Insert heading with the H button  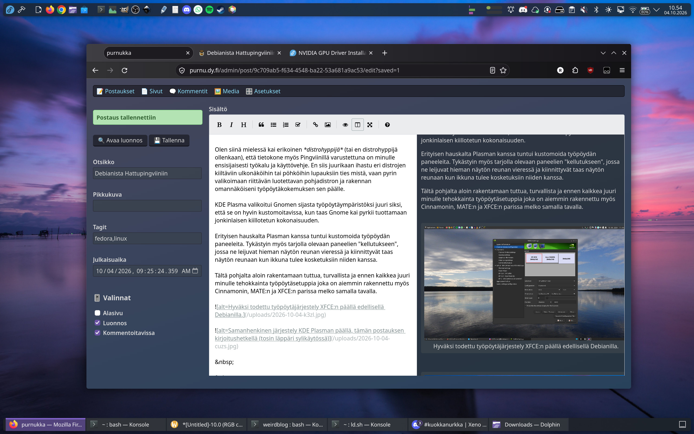coord(243,125)
